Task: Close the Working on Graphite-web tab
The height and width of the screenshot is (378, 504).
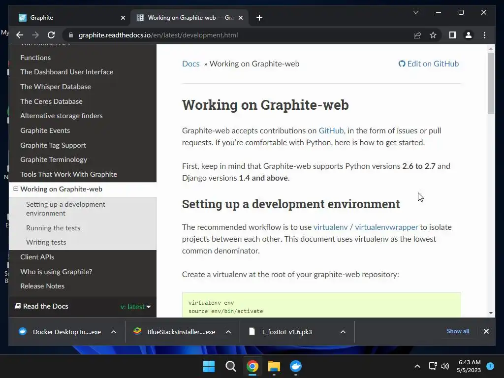Action: (x=240, y=18)
